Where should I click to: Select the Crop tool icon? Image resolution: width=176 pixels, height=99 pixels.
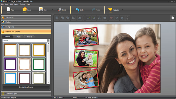pyautogui.click(x=117, y=18)
